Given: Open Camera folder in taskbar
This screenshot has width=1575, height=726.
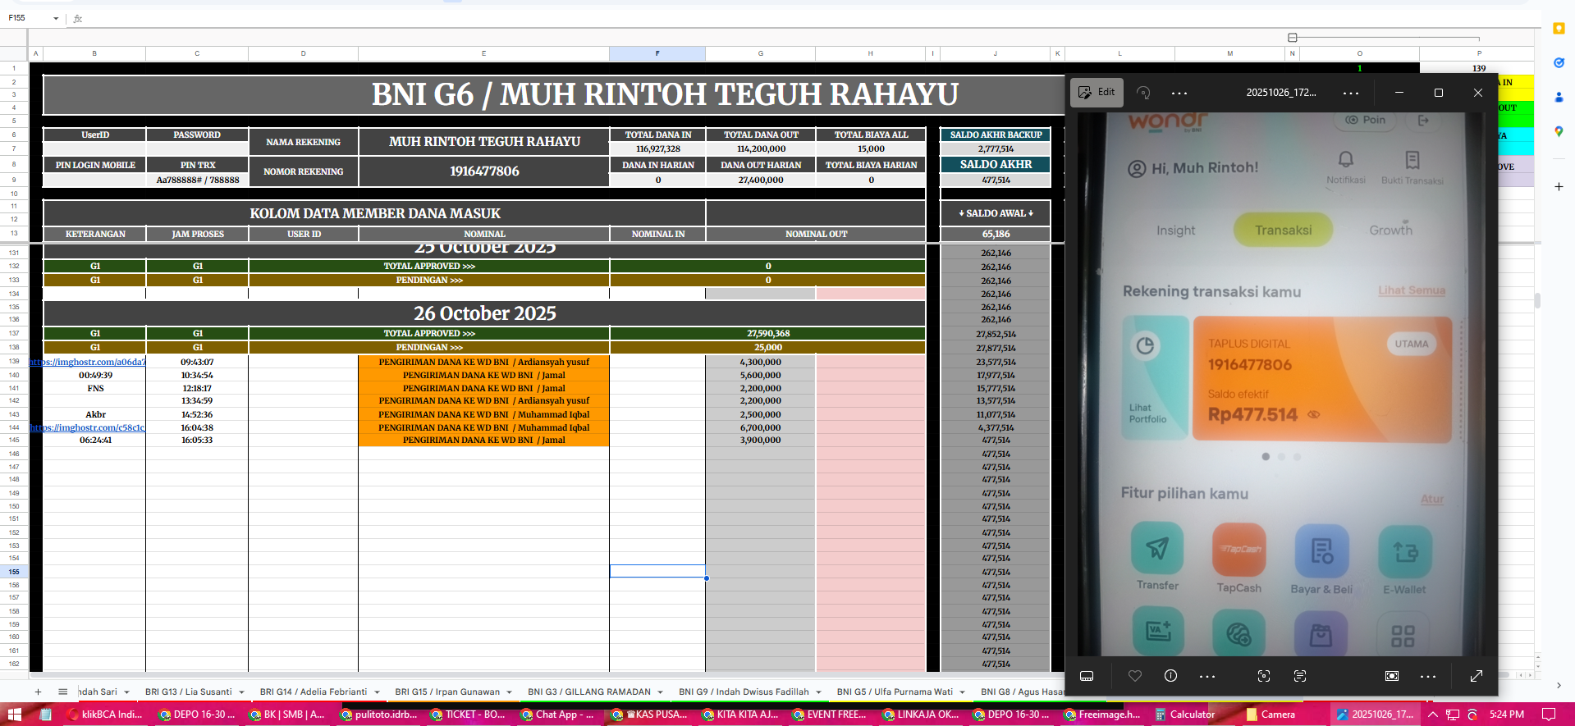Looking at the screenshot, I should point(1271,715).
